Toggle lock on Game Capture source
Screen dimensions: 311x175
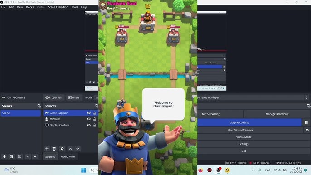(95, 113)
